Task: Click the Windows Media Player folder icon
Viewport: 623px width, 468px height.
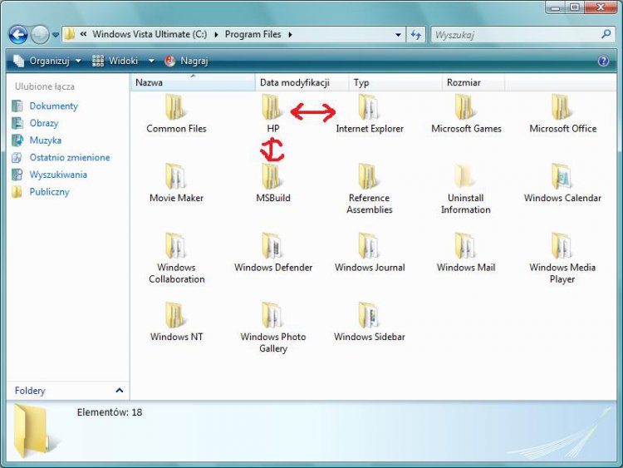Action: [562, 246]
